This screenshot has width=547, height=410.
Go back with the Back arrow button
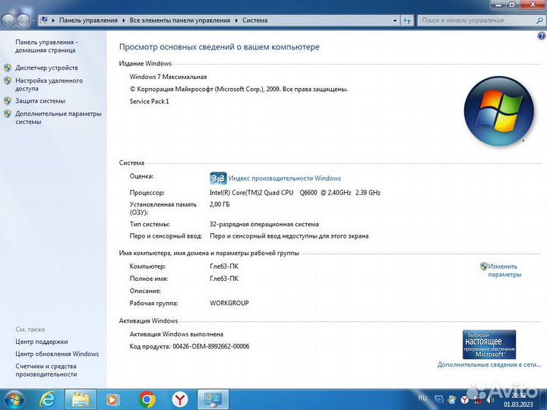[x=8, y=20]
